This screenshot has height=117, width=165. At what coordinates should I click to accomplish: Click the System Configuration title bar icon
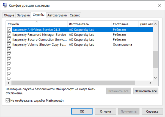pyautogui.click(x=5, y=5)
